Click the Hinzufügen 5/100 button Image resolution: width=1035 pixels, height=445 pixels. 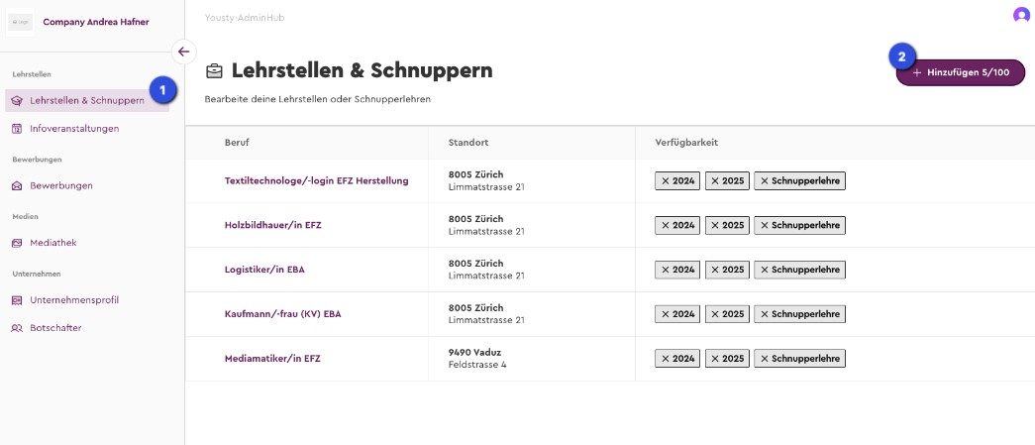pos(961,72)
